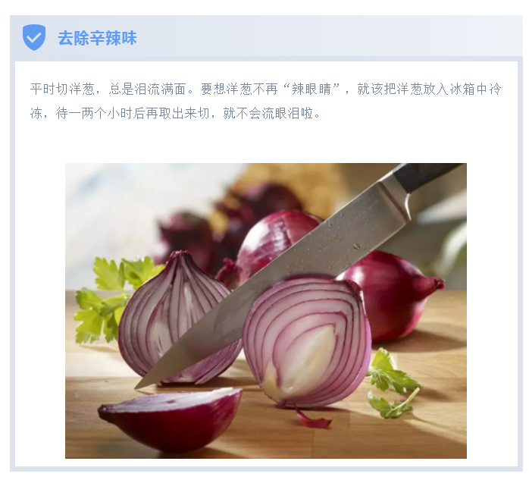Click the heading 去除辛辣味
529x480 pixels.
point(97,38)
